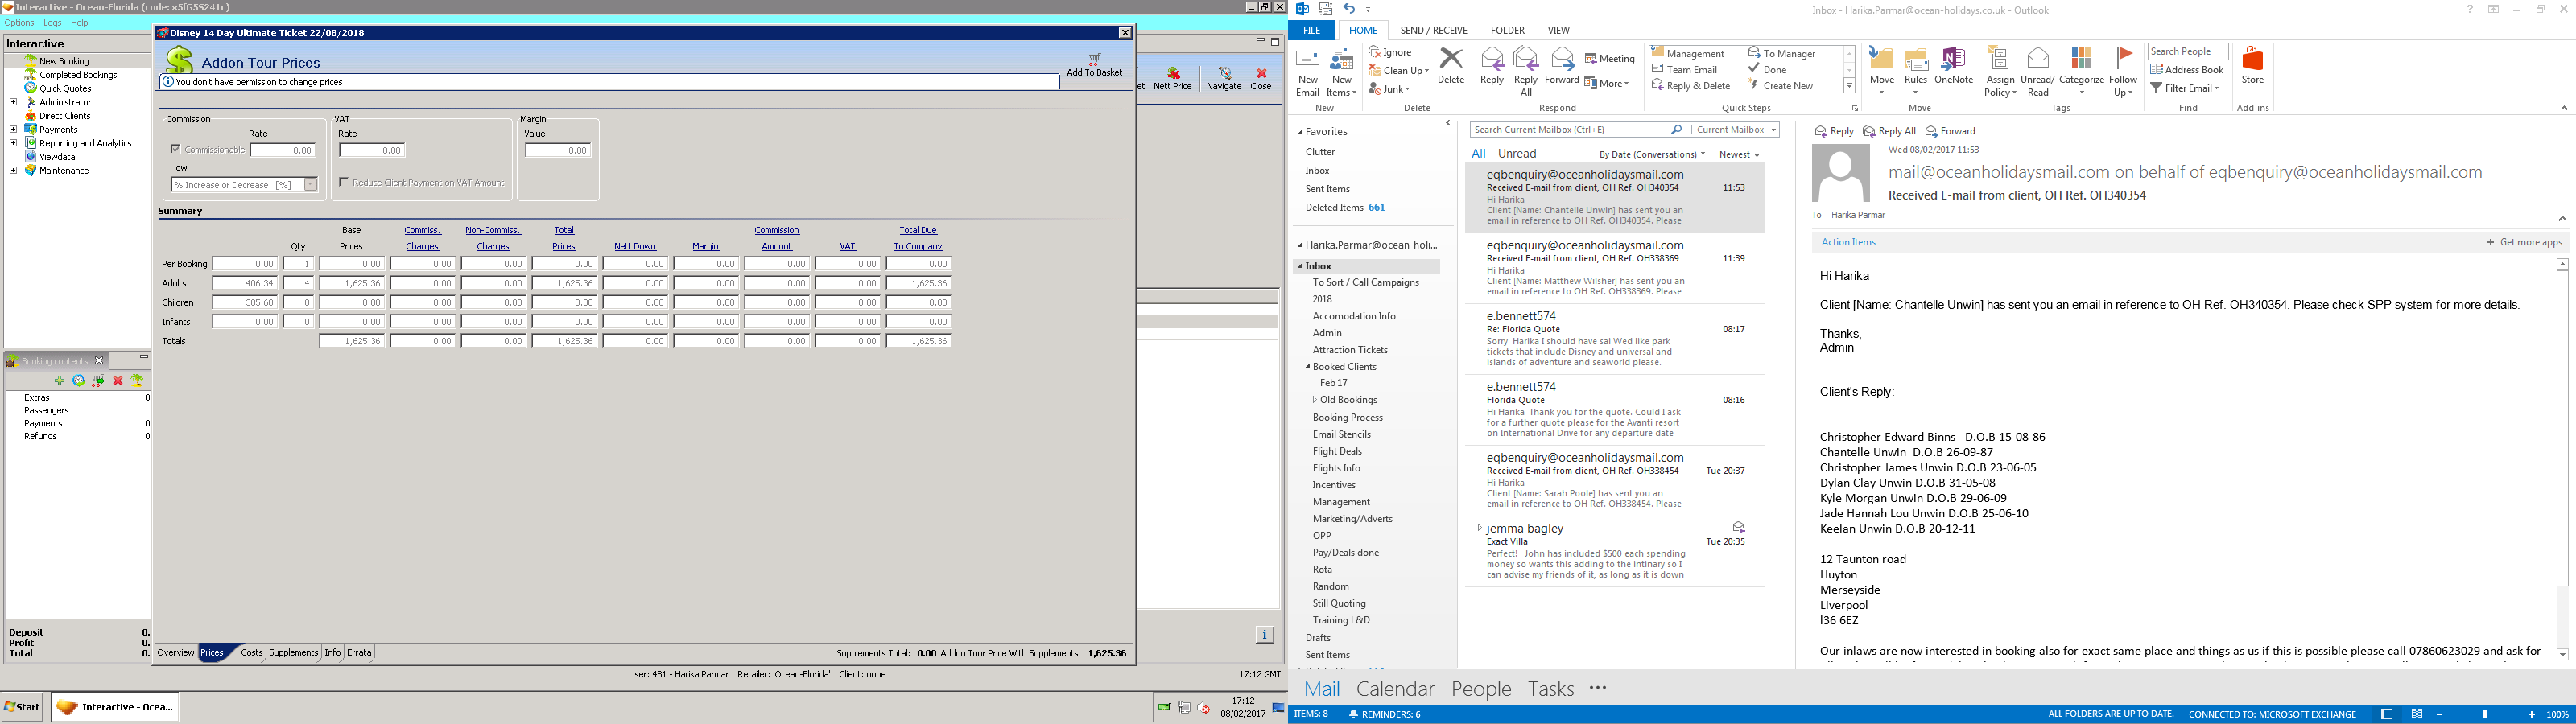Viewport: 2576px width, 724px height.
Task: Expand the Payments tree node
Action: click(x=13, y=129)
